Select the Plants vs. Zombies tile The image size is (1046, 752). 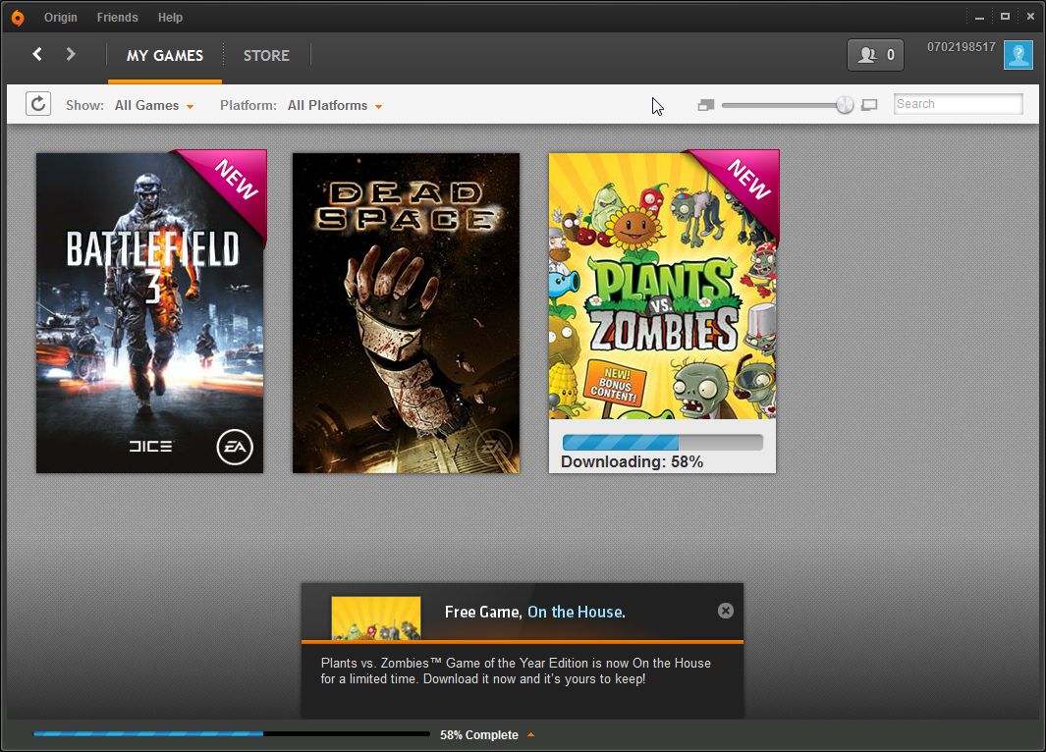click(662, 312)
